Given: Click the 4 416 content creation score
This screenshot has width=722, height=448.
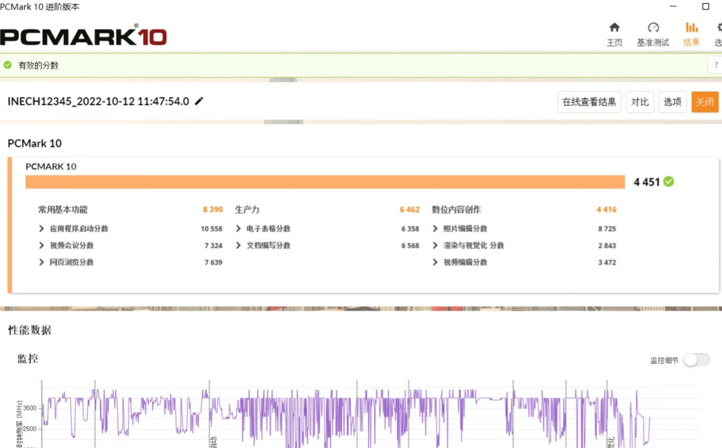Looking at the screenshot, I should coord(607,209).
